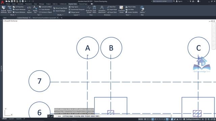Expand the Modify panel dropdown

(60, 15)
